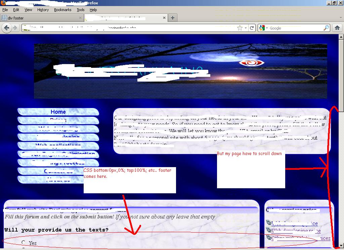344x250 pixels.
Task: Open the Bookmarks menu
Action: 62,10
